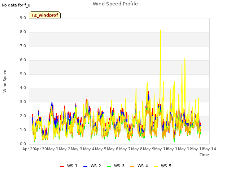This screenshot has width=231, height=173.
Task: Click the 4.0 y-axis tick label
Action: click(23, 88)
